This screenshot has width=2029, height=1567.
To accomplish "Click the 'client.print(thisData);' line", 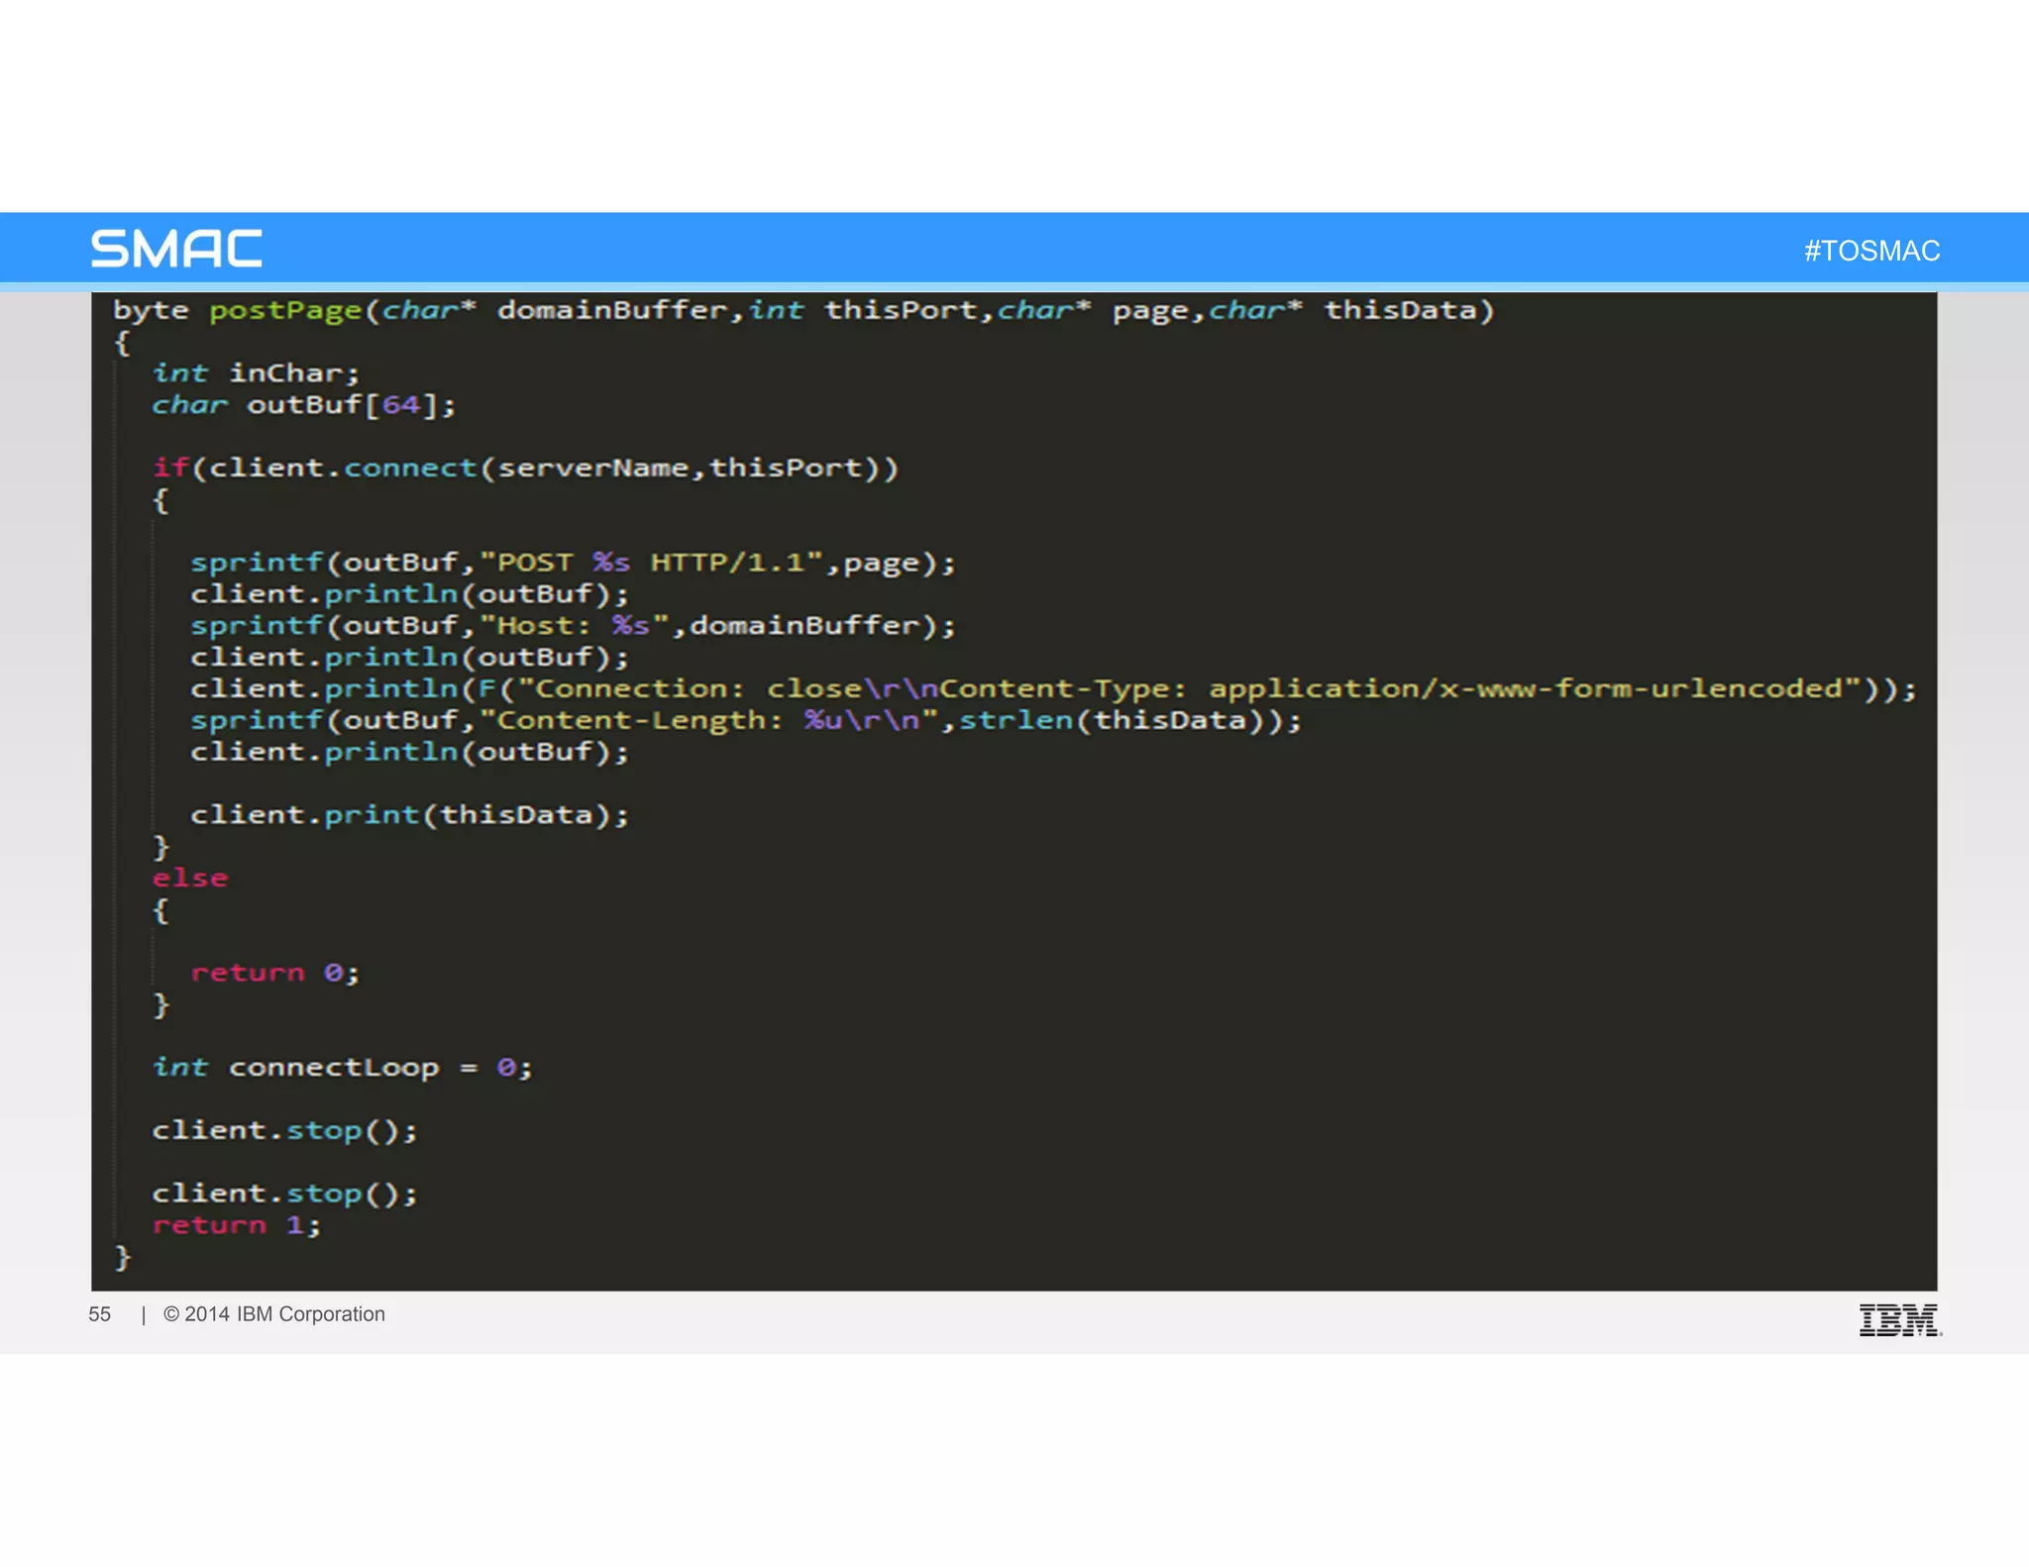I will [x=409, y=815].
